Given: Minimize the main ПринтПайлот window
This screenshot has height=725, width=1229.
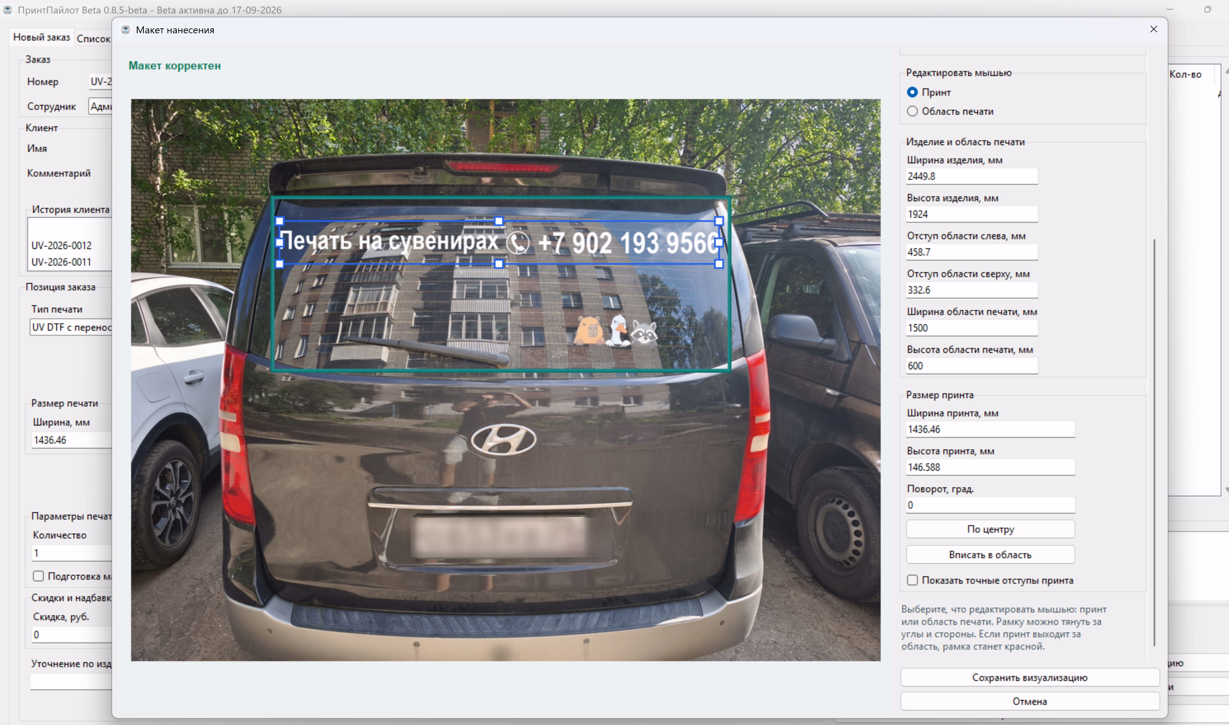Looking at the screenshot, I should pos(1170,9).
